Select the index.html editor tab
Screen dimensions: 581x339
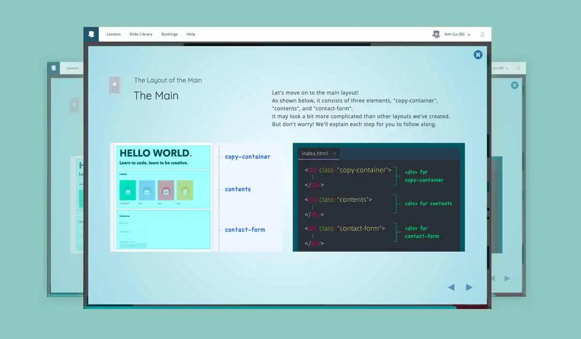click(315, 154)
